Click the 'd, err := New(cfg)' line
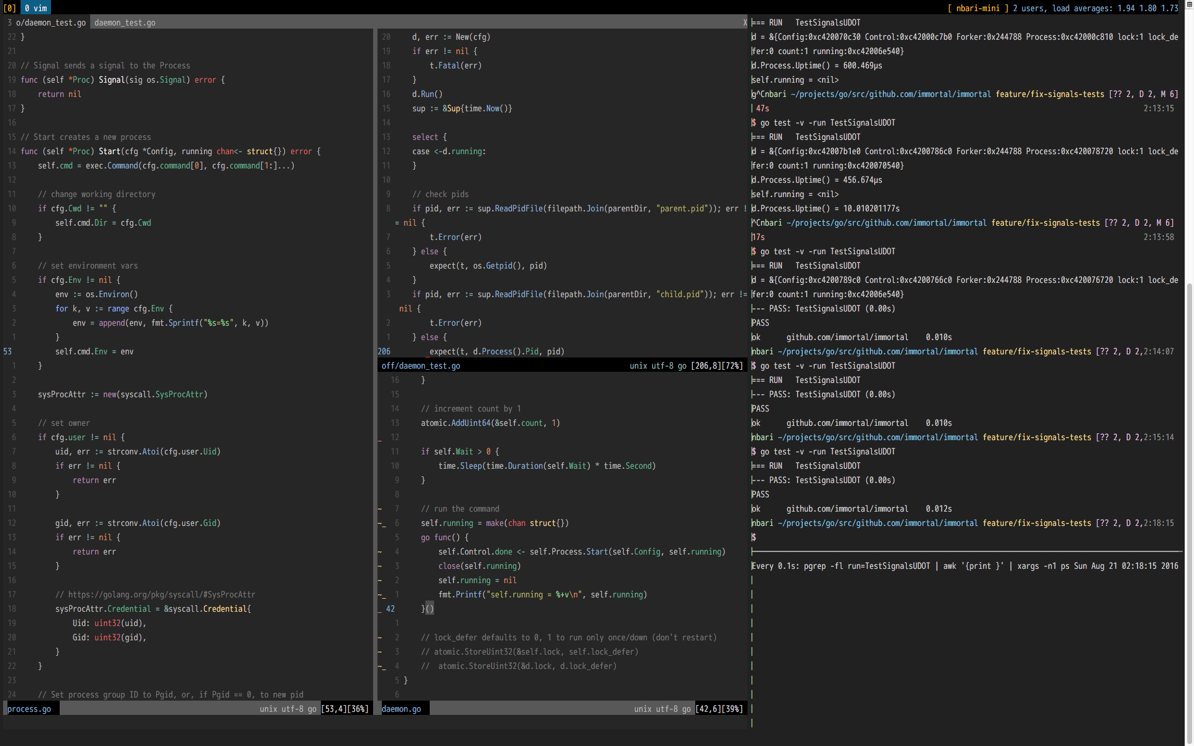Image resolution: width=1194 pixels, height=746 pixels. point(451,37)
